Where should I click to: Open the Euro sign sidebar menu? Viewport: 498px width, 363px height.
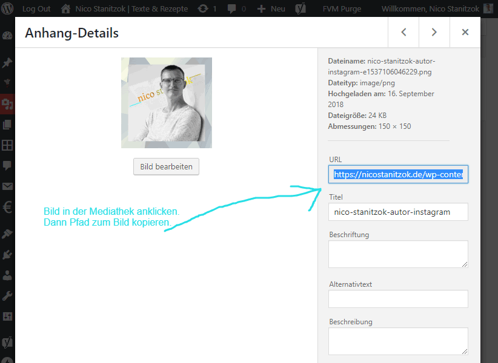point(7,208)
